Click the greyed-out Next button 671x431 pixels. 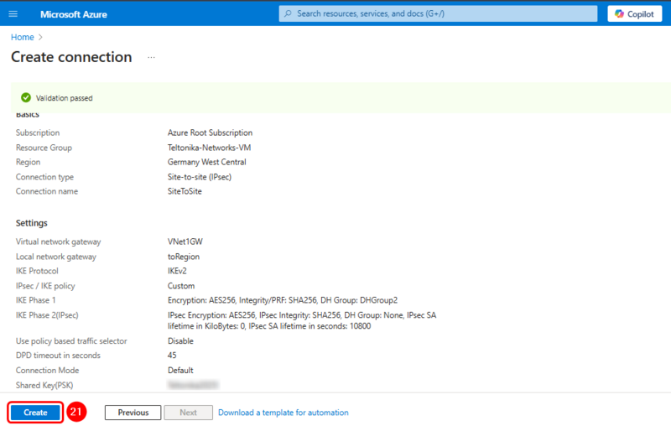pos(188,413)
